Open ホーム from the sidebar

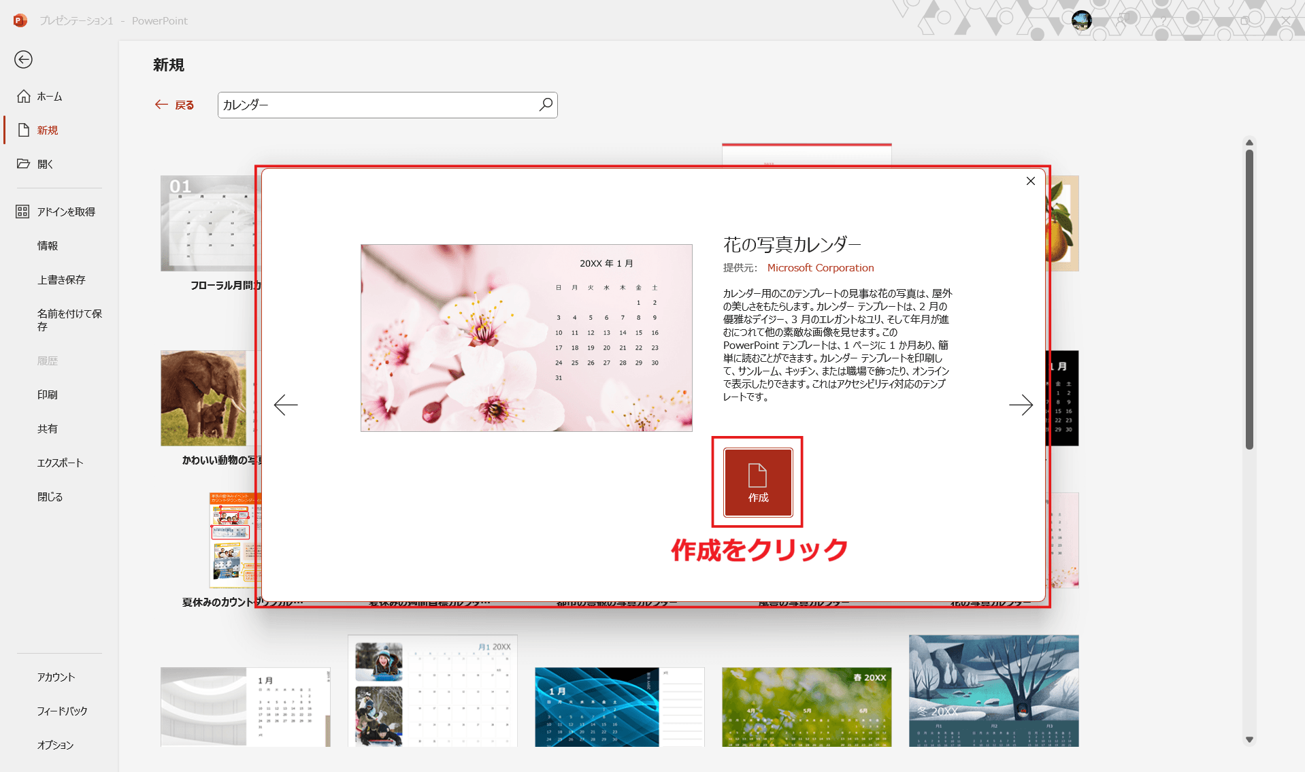(x=48, y=96)
